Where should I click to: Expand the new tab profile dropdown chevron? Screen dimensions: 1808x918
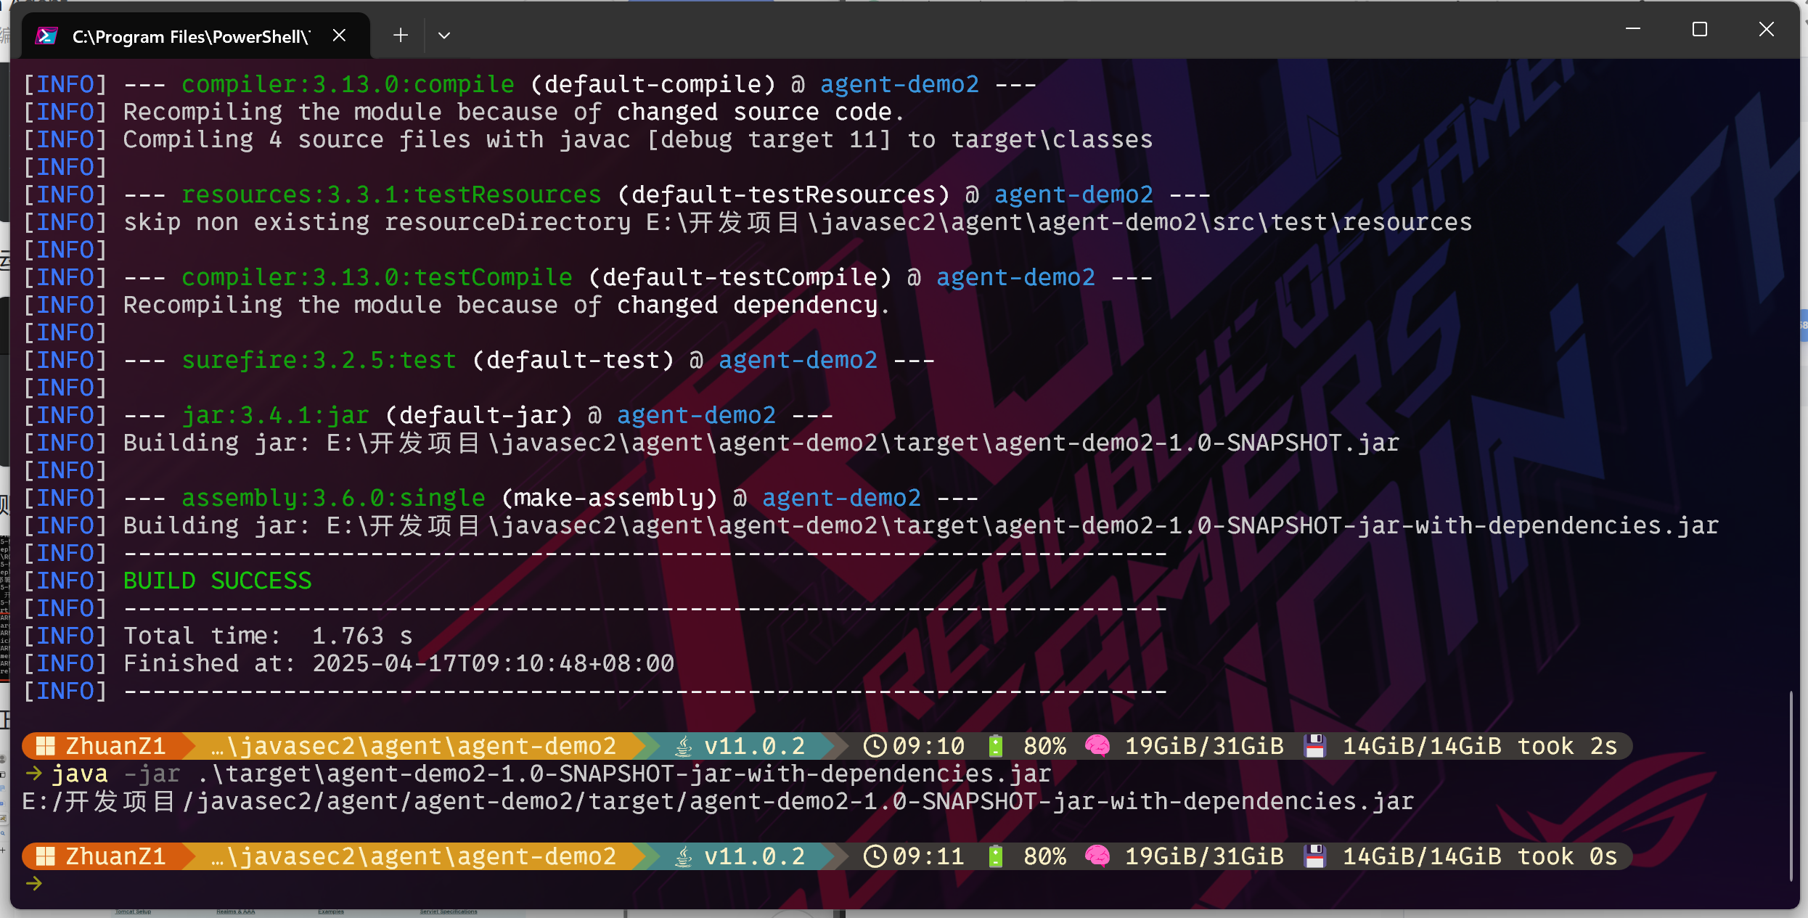[444, 36]
